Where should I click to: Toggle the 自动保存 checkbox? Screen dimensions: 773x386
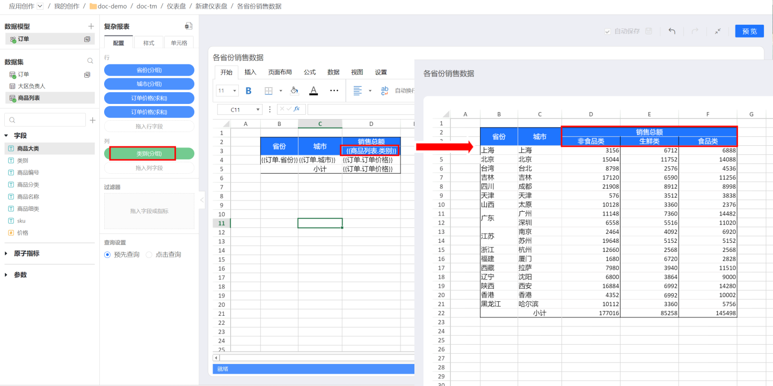608,32
